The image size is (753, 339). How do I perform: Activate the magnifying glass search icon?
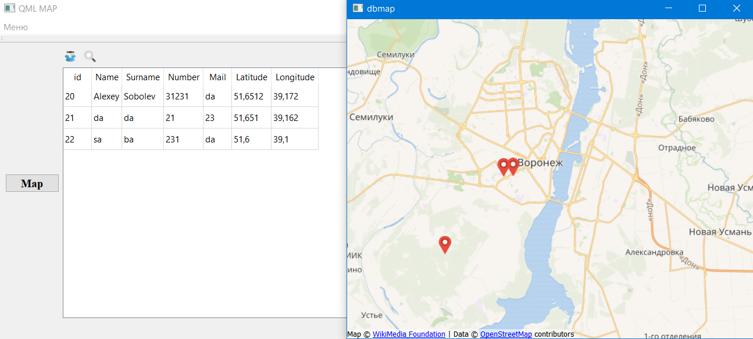(x=90, y=56)
